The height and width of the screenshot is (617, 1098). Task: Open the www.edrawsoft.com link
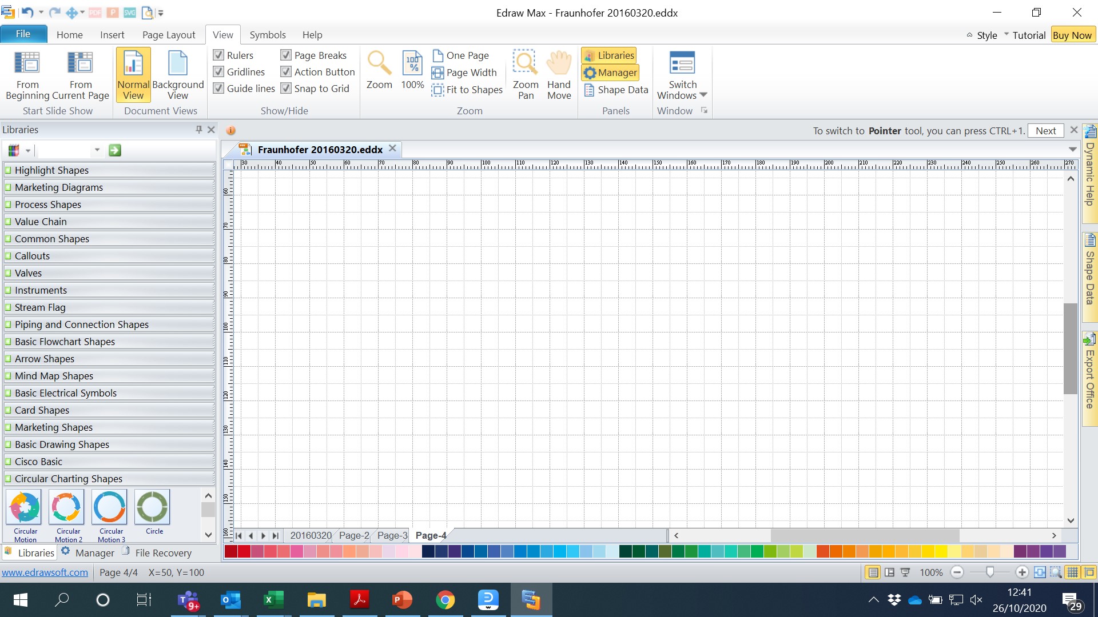coord(45,572)
